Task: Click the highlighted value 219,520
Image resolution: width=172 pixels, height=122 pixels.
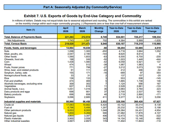Action: tap(69, 44)
